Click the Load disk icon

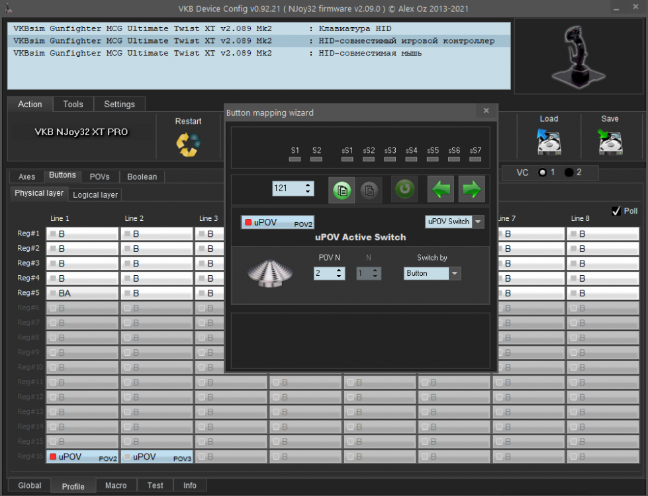pyautogui.click(x=549, y=142)
